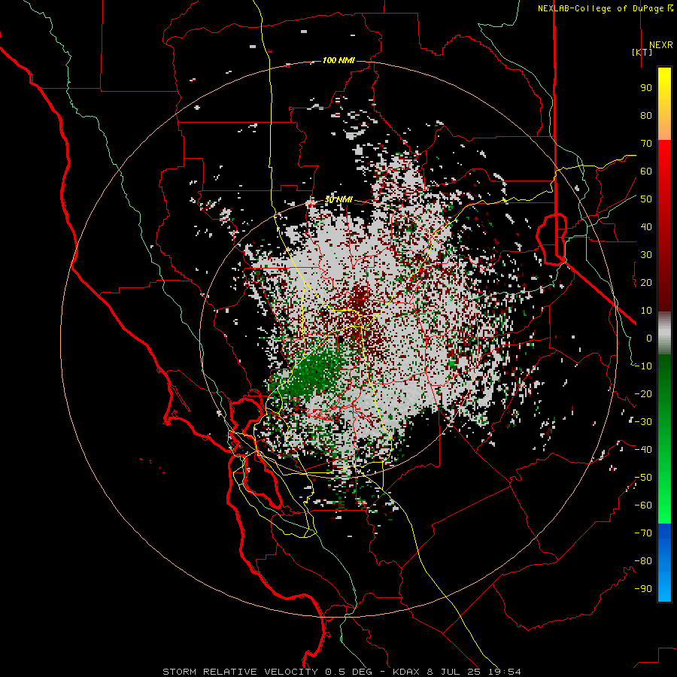Click the -60 value on the velocity scale
This screenshot has height=677, width=677.
coord(643,505)
